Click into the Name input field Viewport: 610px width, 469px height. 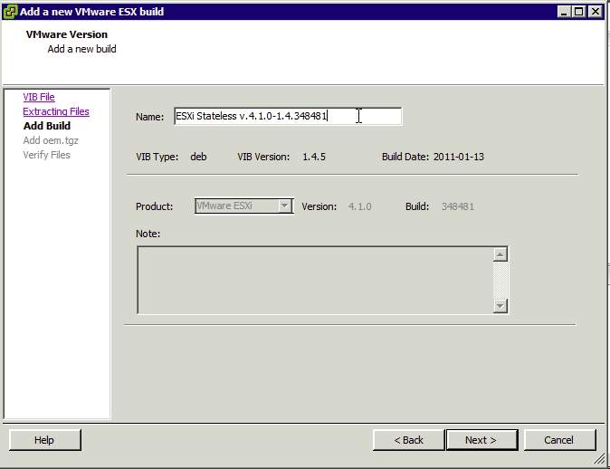click(x=288, y=116)
